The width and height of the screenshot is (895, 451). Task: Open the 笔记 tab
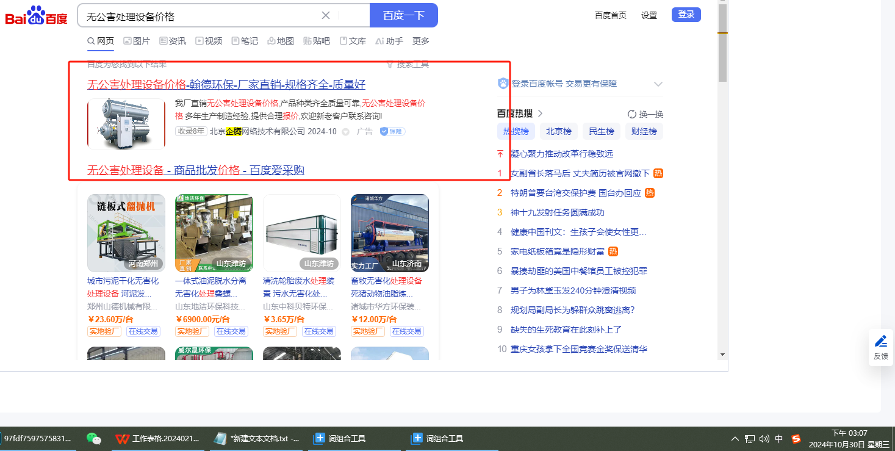pyautogui.click(x=245, y=41)
